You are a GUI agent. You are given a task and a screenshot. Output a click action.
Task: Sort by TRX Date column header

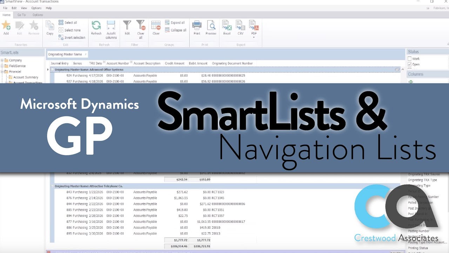pos(95,64)
